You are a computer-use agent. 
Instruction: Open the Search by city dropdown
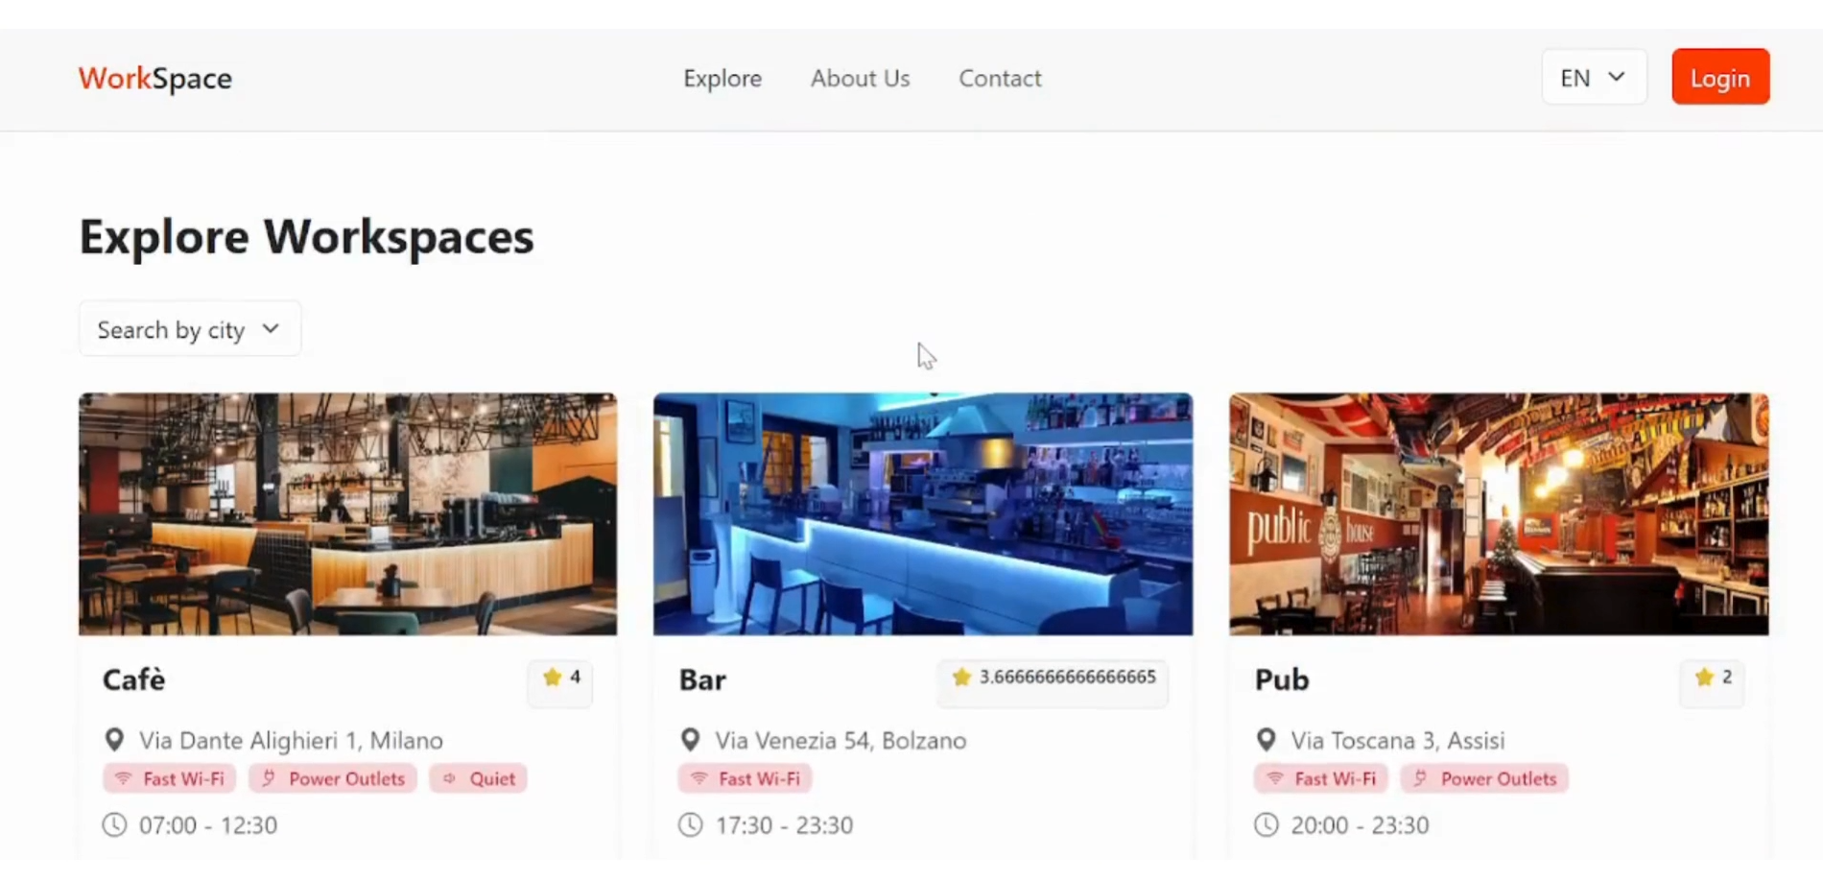tap(189, 329)
